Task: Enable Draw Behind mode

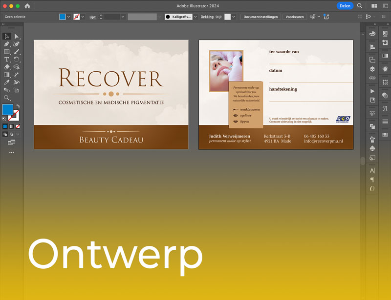Action: [x=11, y=134]
